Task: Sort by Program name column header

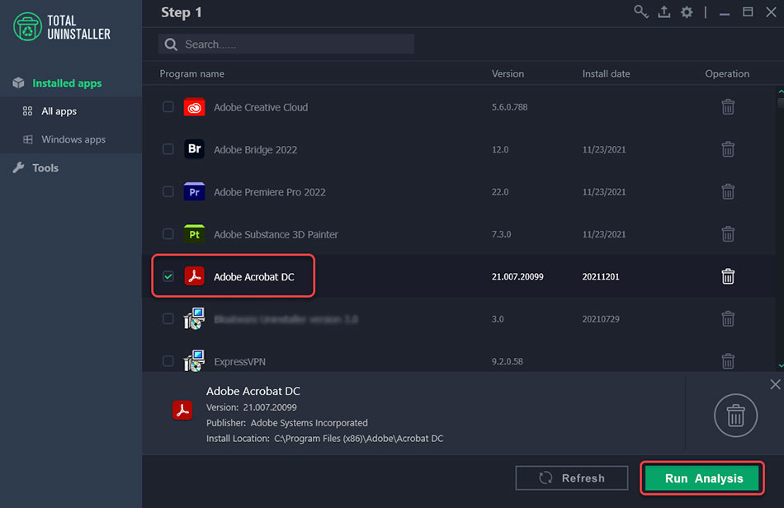Action: (192, 73)
